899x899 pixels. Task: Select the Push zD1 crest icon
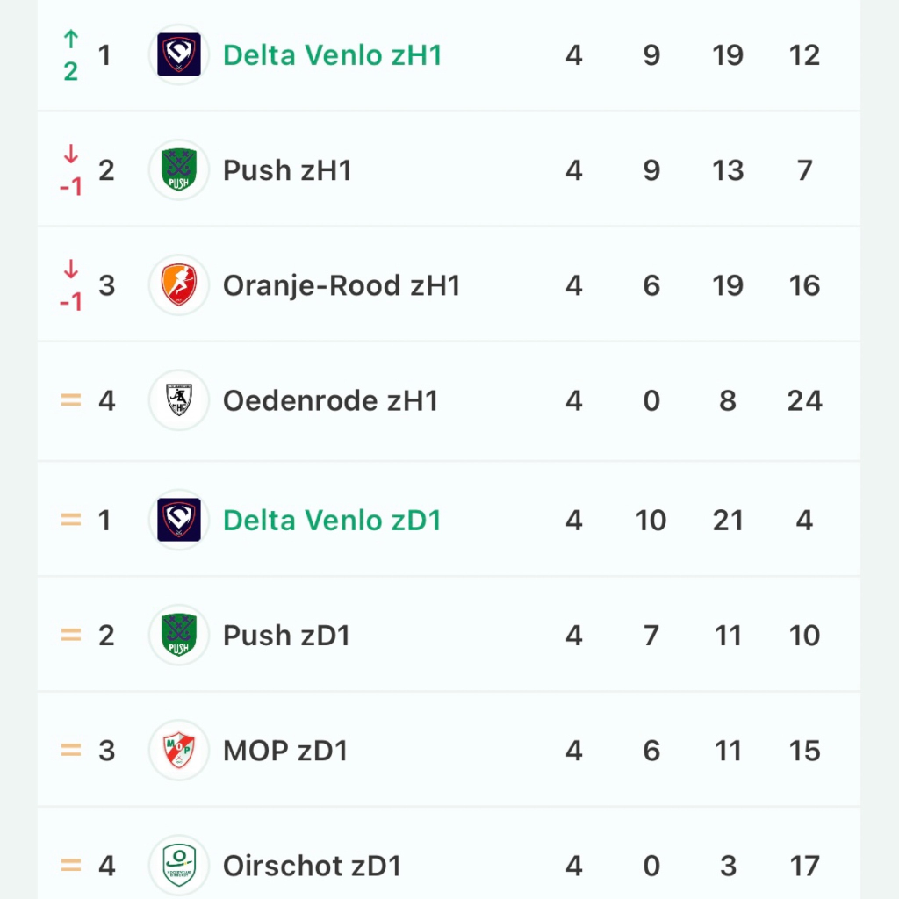179,636
